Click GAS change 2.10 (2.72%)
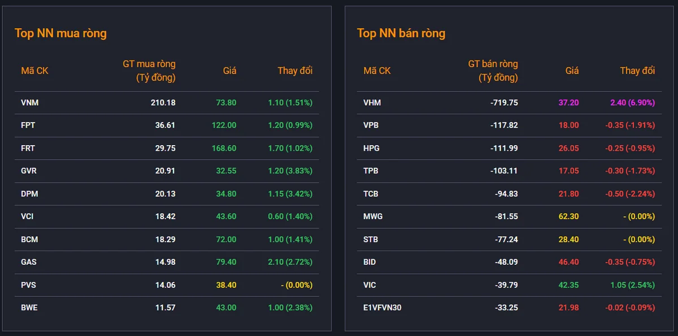 point(290,262)
